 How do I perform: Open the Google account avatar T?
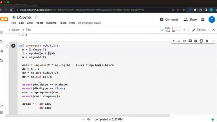click(x=212, y=20)
